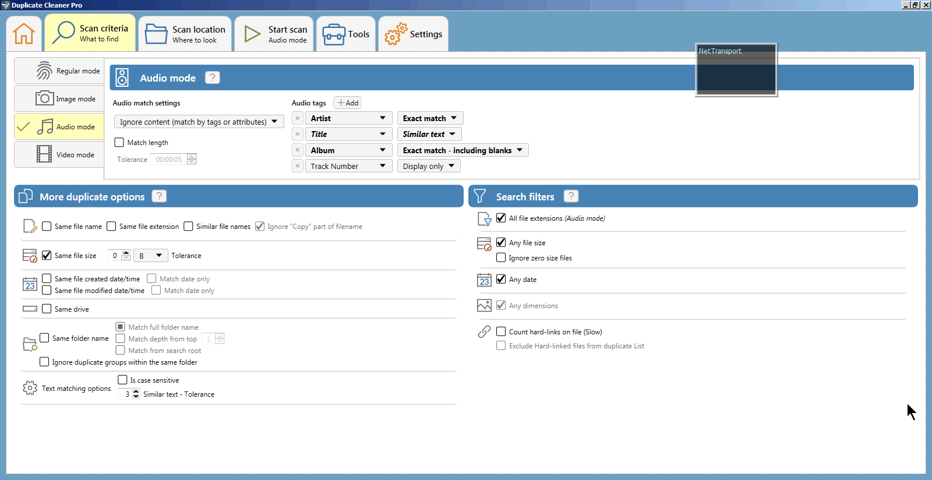Enable the Match length checkbox
The width and height of the screenshot is (932, 480).
119,142
